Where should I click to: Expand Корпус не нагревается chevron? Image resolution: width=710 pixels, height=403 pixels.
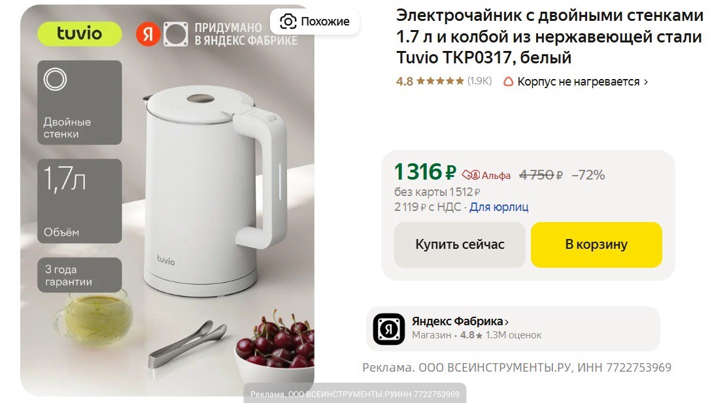[x=646, y=82]
